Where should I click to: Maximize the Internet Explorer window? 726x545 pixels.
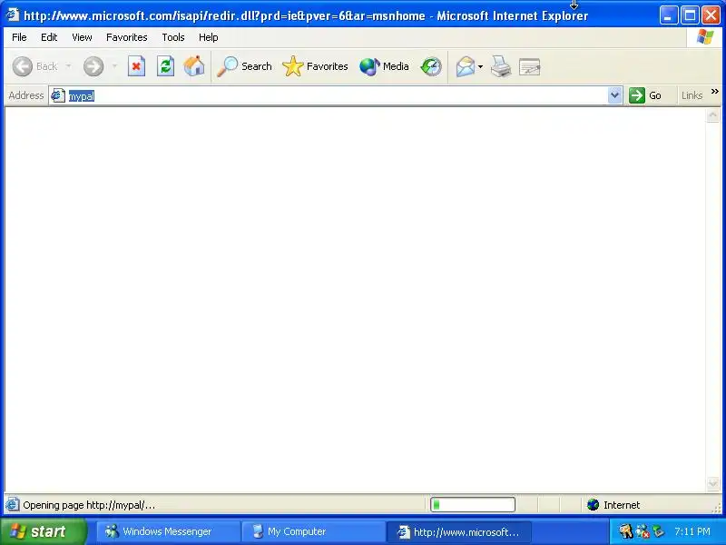(x=690, y=15)
